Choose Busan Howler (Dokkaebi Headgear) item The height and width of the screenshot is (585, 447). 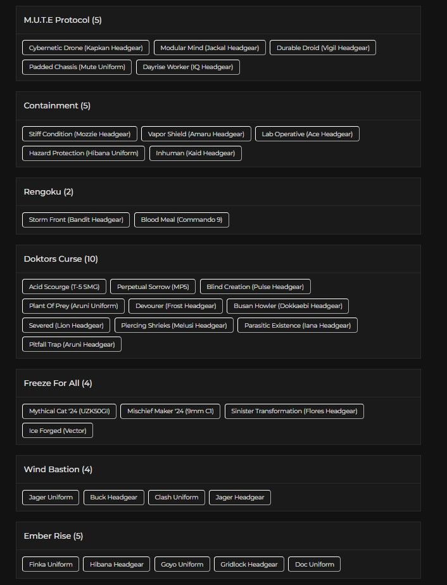coord(288,306)
